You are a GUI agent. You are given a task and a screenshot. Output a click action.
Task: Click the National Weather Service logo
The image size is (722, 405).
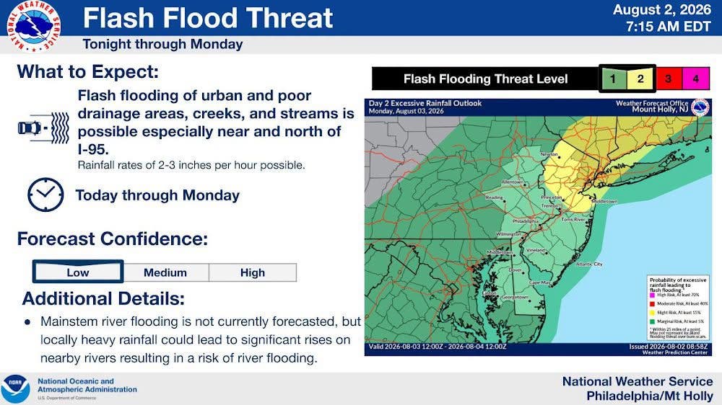click(34, 26)
